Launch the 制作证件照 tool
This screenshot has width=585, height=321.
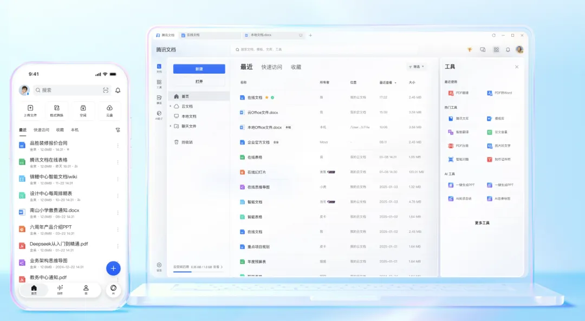point(499,159)
